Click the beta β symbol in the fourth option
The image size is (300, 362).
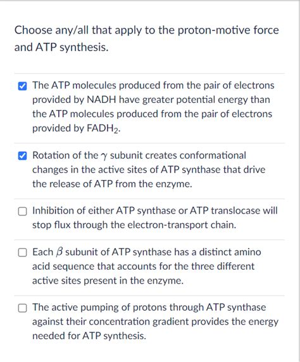(x=59, y=252)
